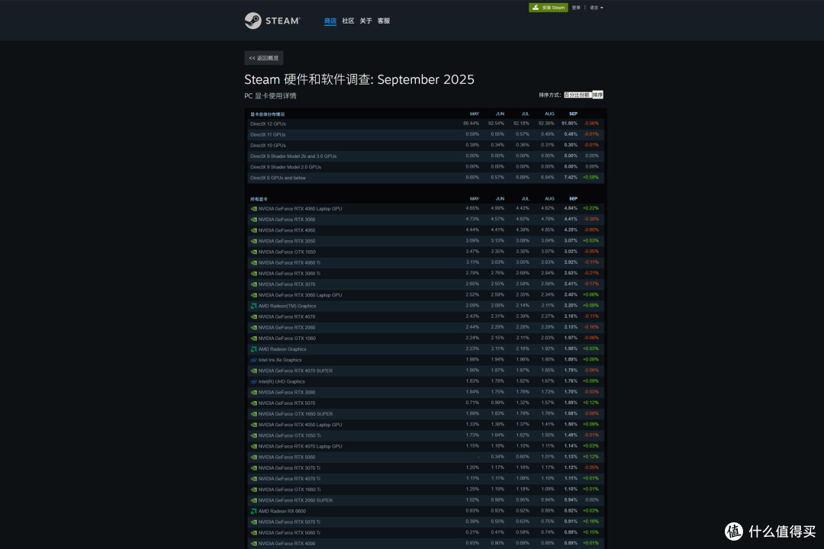Click the PC 显卡使用详情 subtitle
The height and width of the screenshot is (549, 824).
(x=270, y=95)
